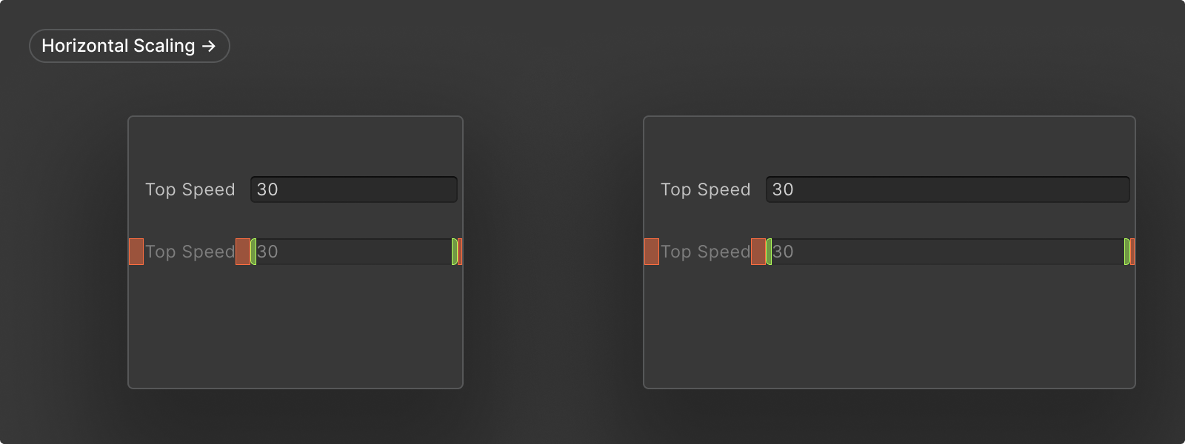This screenshot has height=444, width=1185.
Task: Click the ghosted 30 slider field, right panel
Action: [x=948, y=252]
